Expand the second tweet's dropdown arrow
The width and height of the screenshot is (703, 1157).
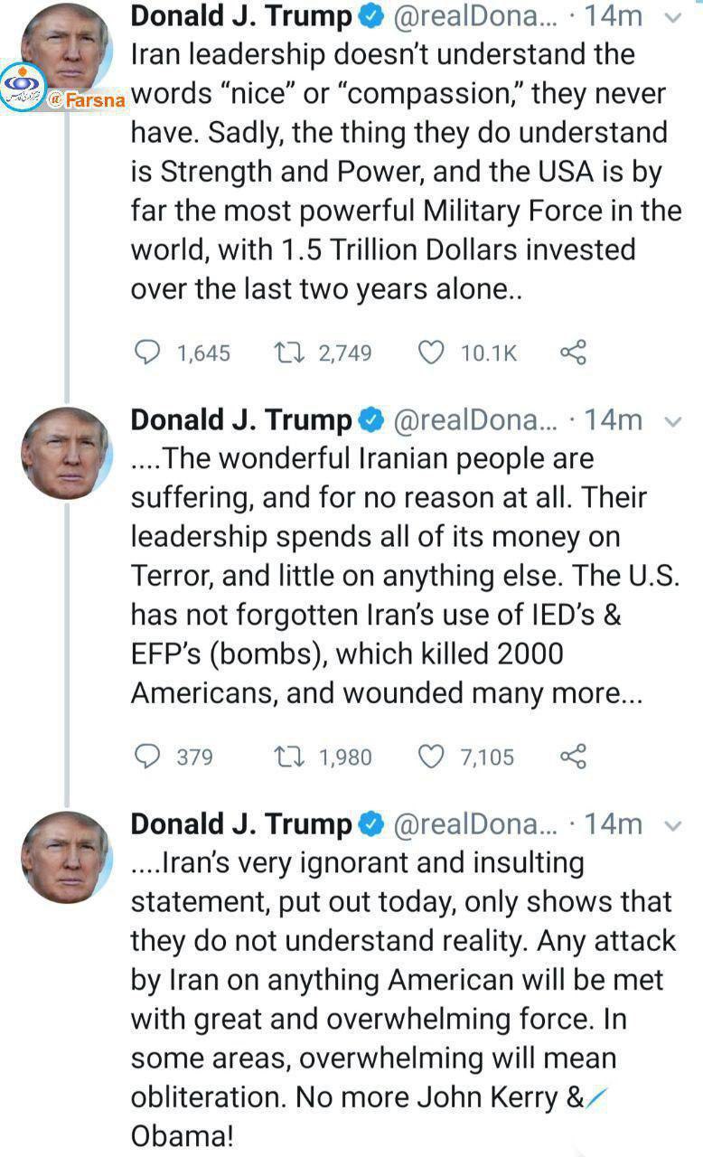pyautogui.click(x=672, y=420)
